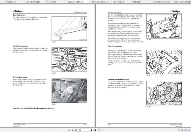Screen dimensions: 191x132
Task: Click the Bale drop sensor figure
Action: 69,28
